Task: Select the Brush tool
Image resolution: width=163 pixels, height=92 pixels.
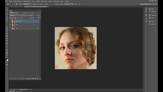Action: point(7,26)
